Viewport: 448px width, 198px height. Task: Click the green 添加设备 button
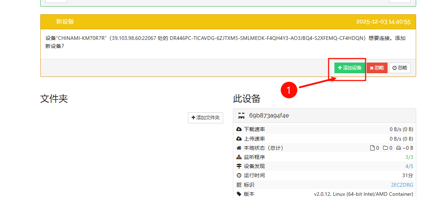(349, 68)
